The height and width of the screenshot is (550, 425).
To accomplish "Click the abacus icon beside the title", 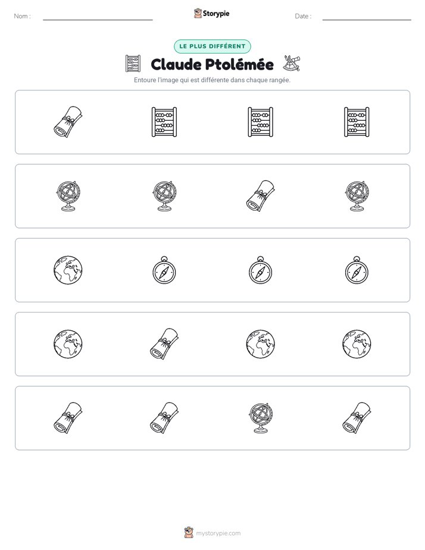I will coord(133,64).
